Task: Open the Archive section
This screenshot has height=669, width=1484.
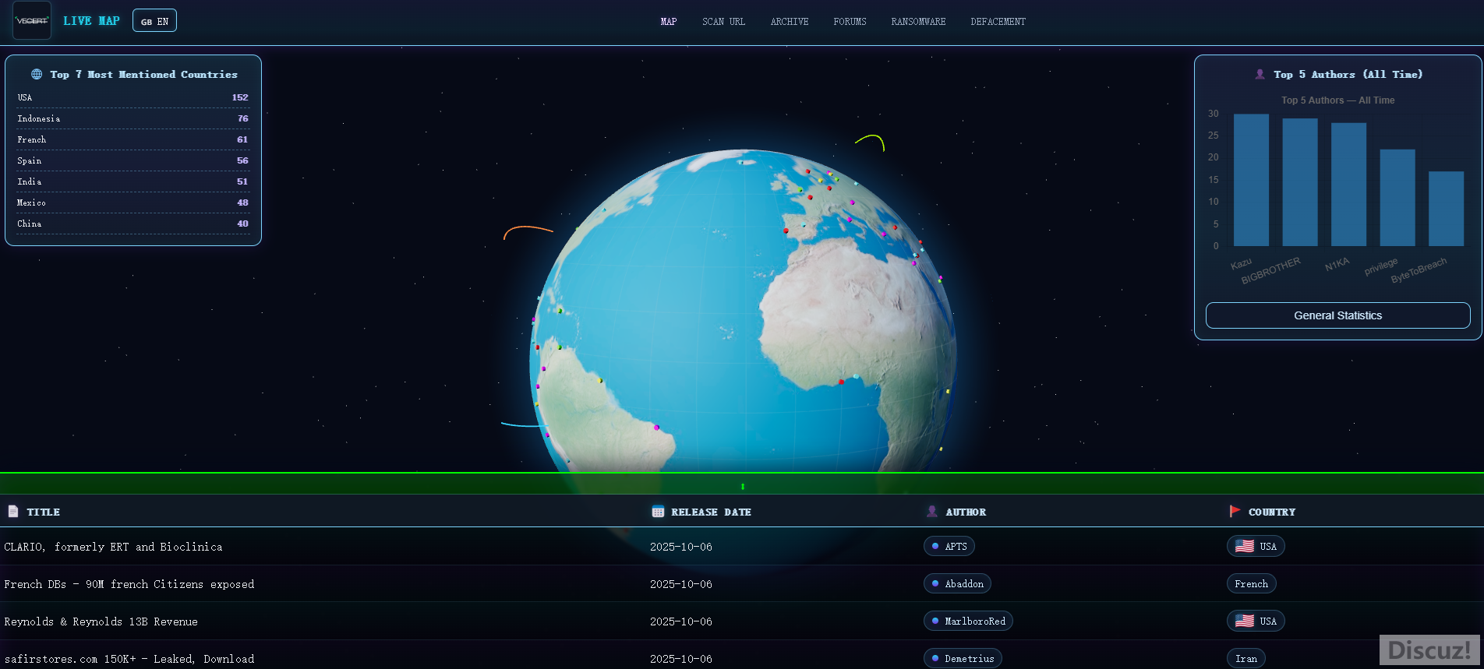Action: [x=789, y=22]
